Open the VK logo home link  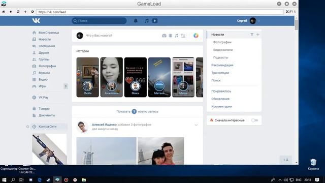click(36, 20)
